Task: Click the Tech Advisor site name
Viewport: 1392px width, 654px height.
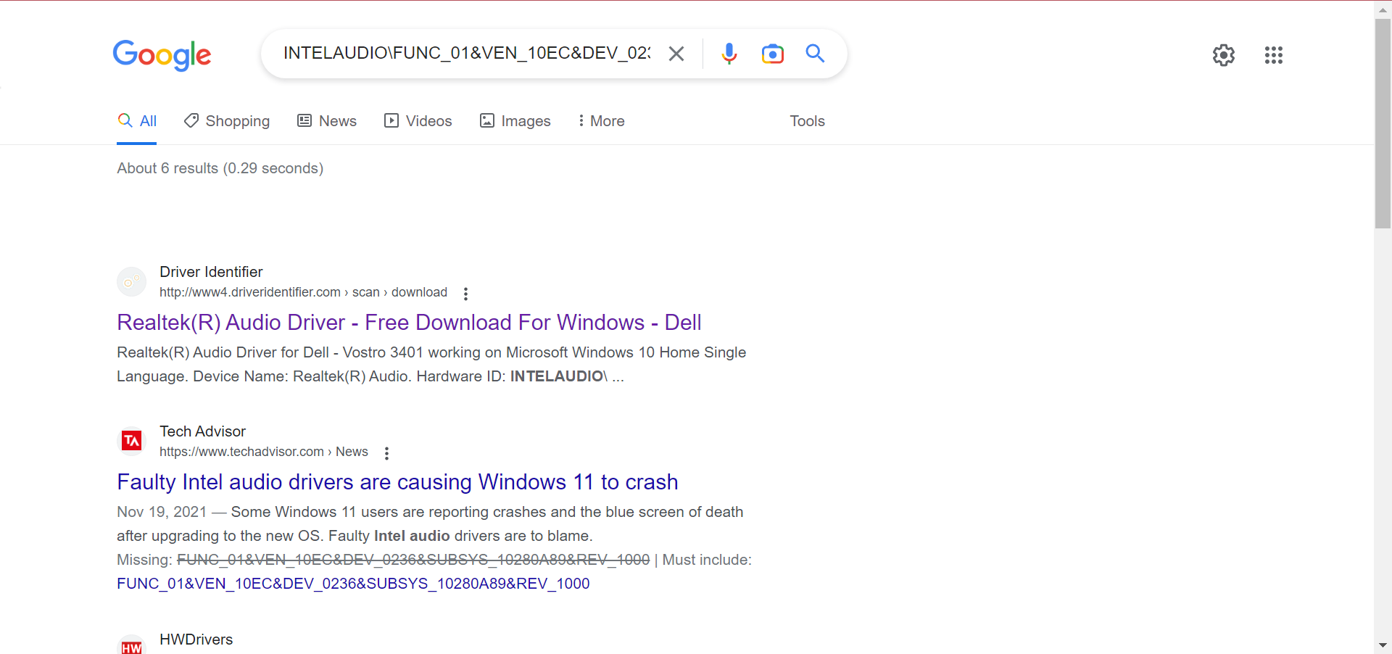Action: (202, 431)
